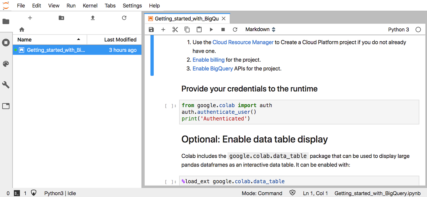The image size is (427, 197).
Task: Save the notebook using the toolbar icon
Action: [151, 29]
